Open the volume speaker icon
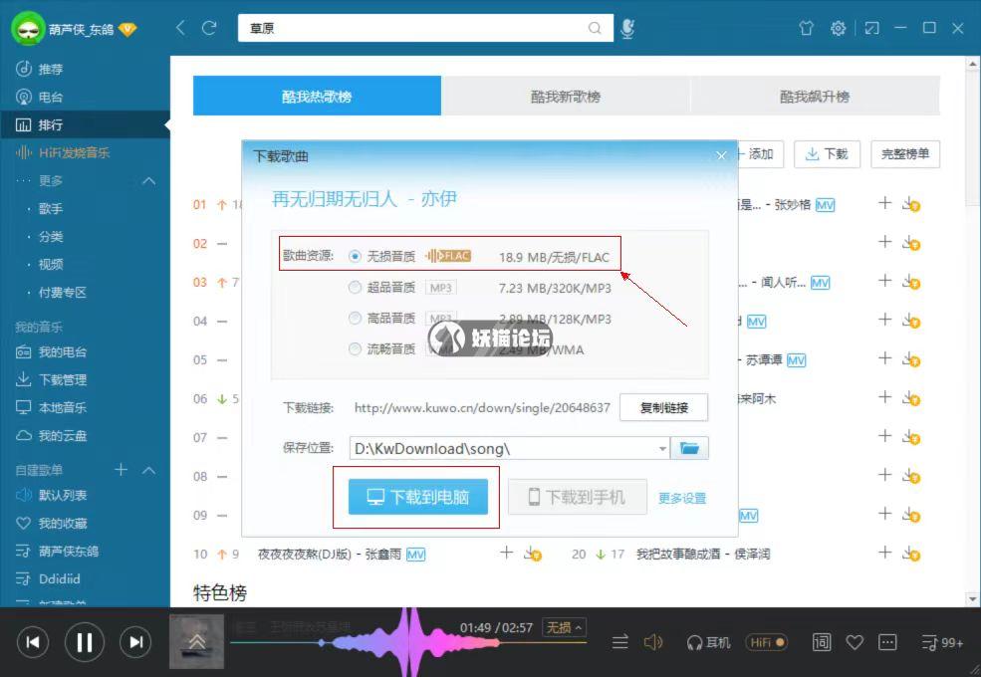 coord(653,642)
